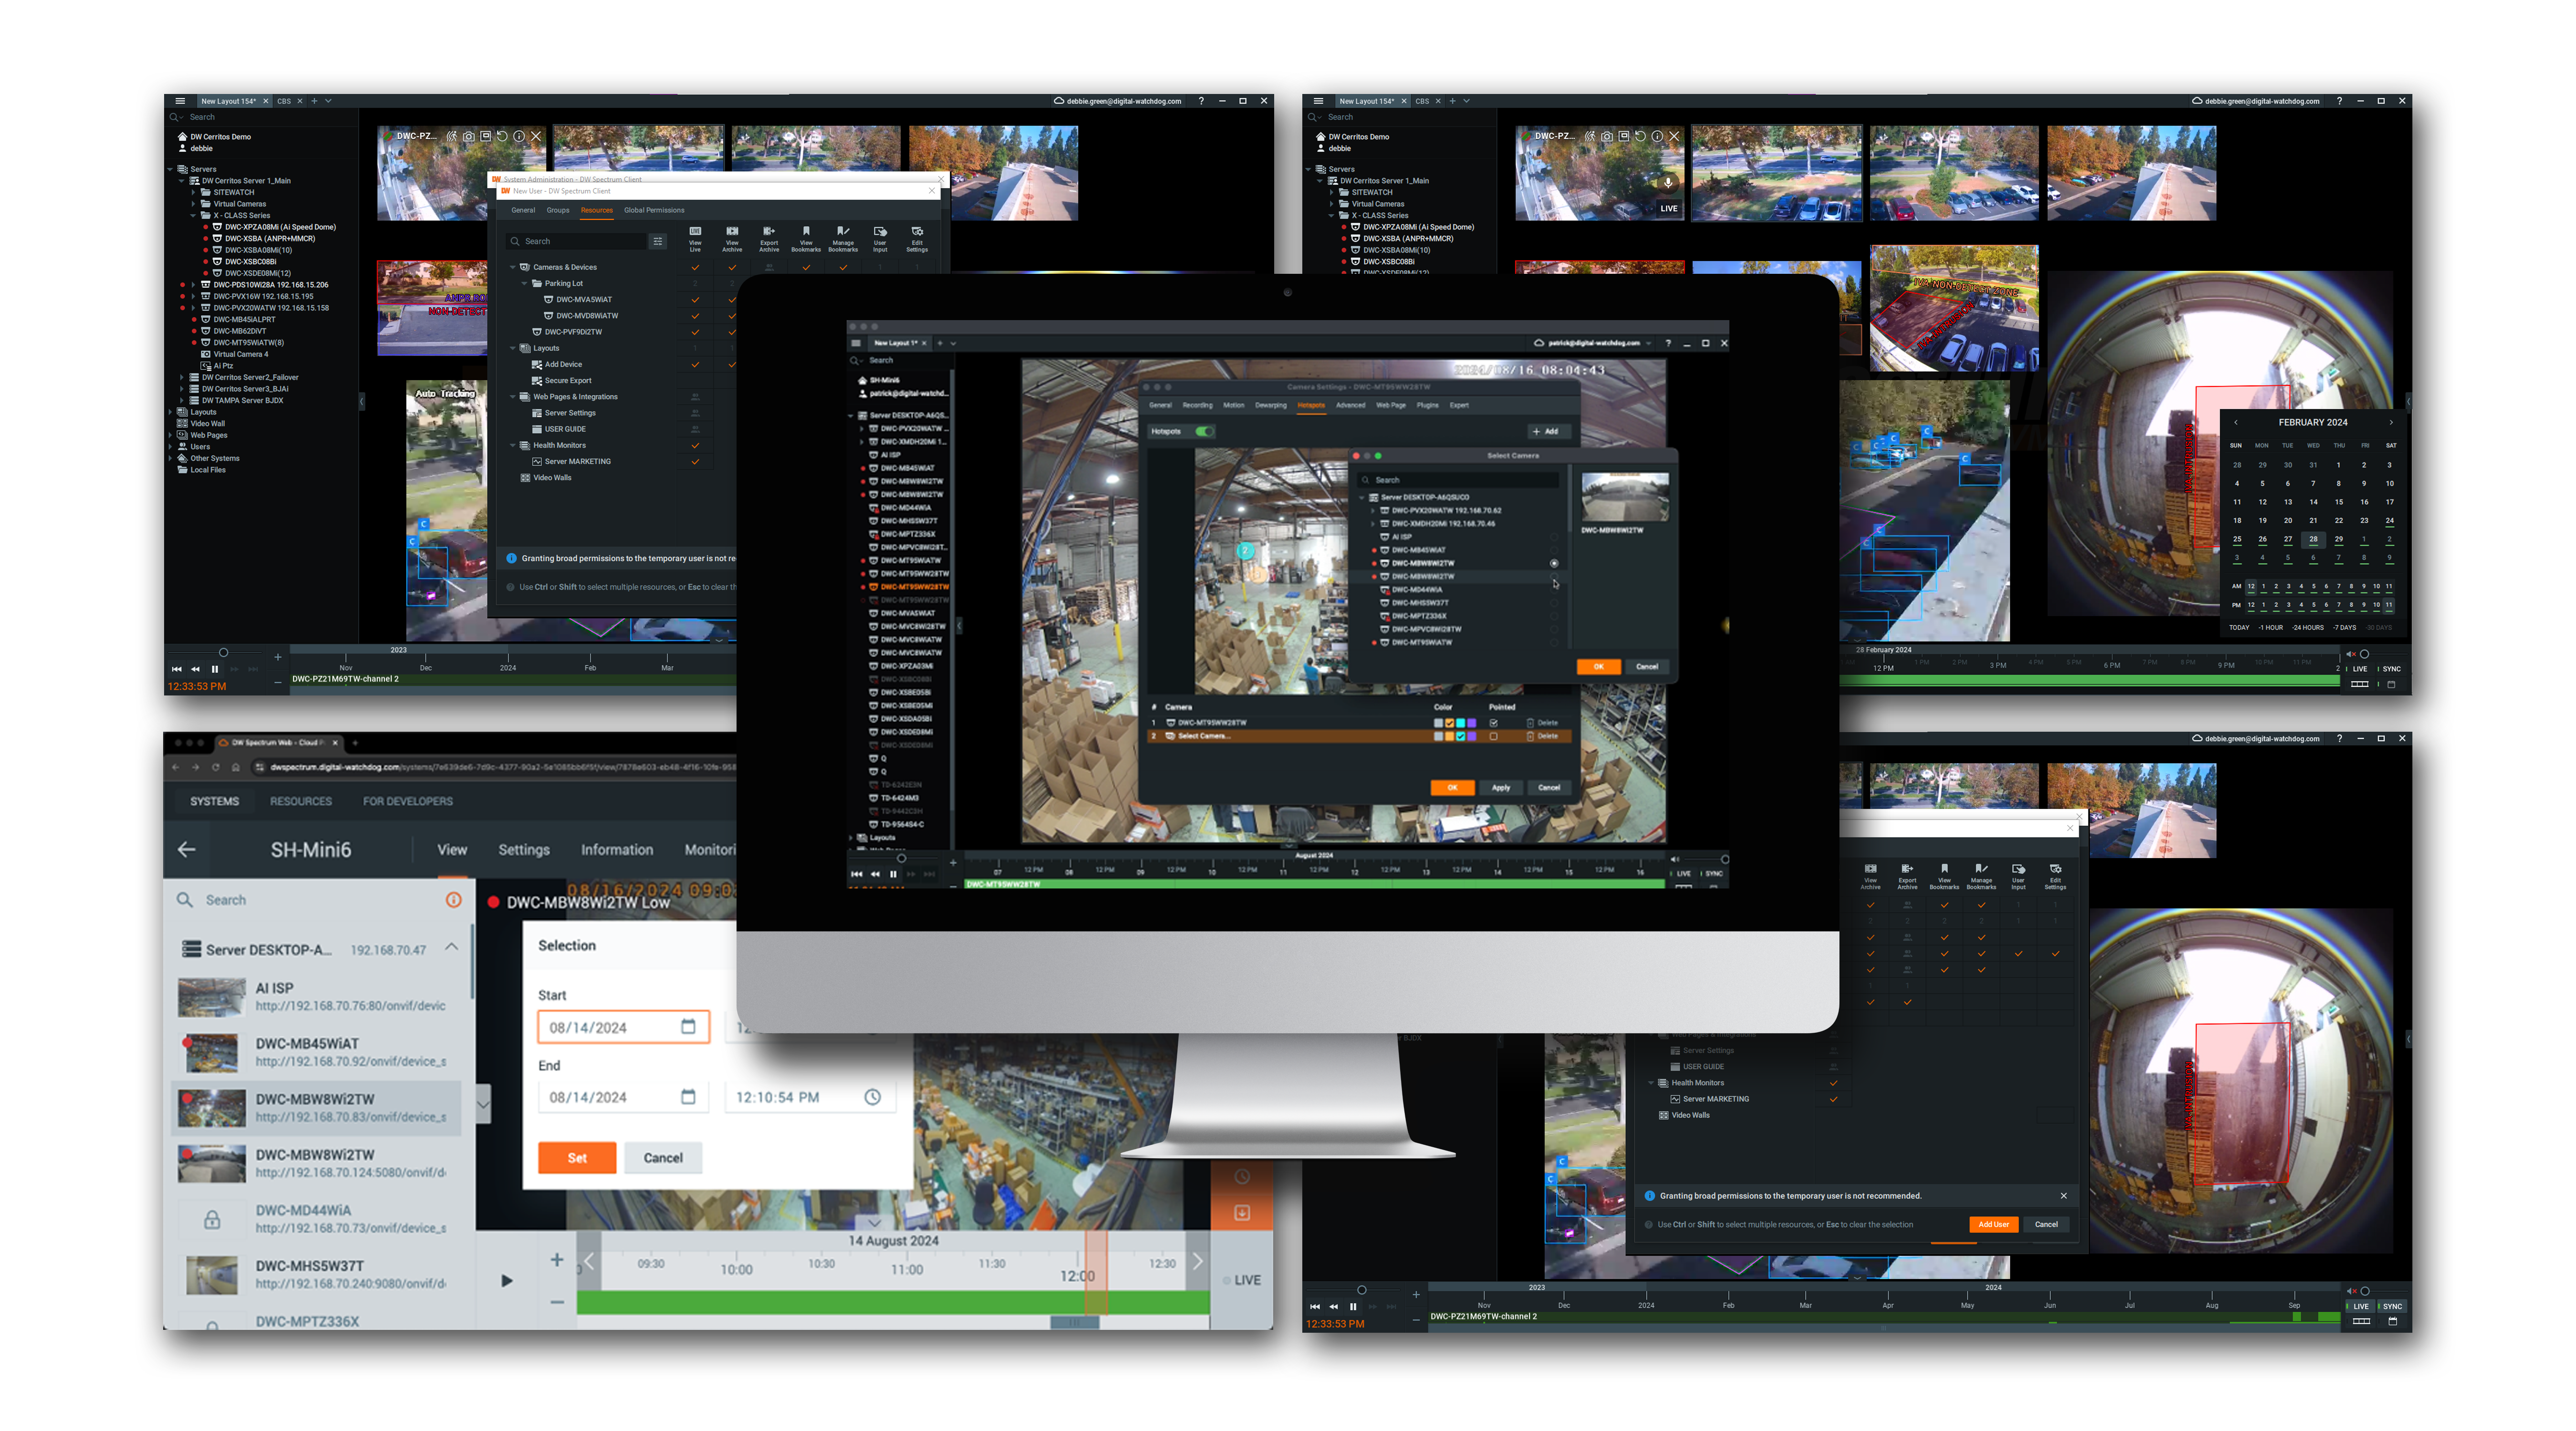
Task: Jump to archive start in top-left window
Action: coord(177,669)
